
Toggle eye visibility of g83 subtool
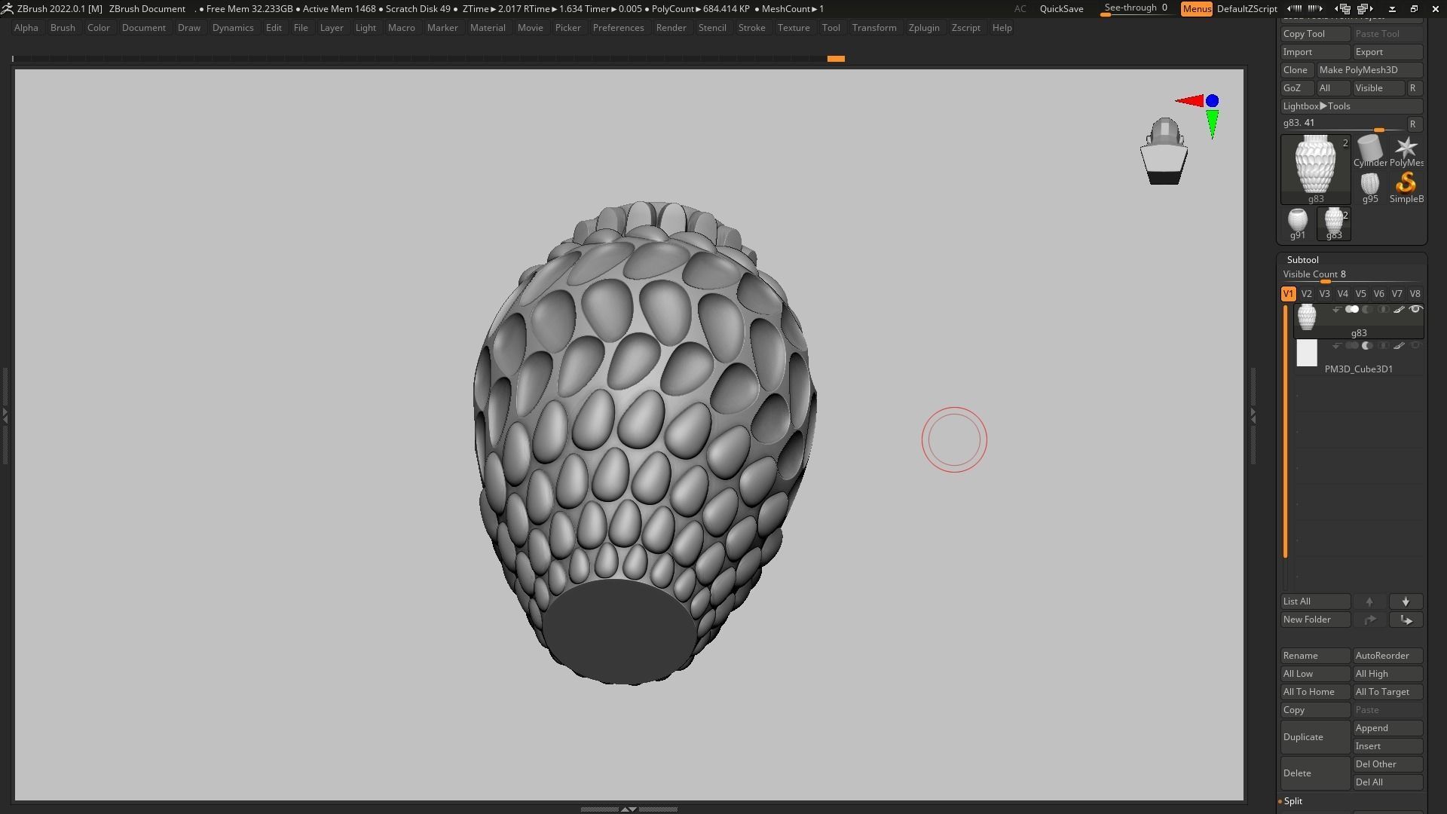click(x=1415, y=310)
